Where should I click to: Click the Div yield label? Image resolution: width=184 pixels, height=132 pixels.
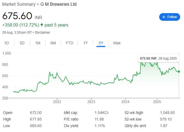pyautogui.click(x=71, y=126)
